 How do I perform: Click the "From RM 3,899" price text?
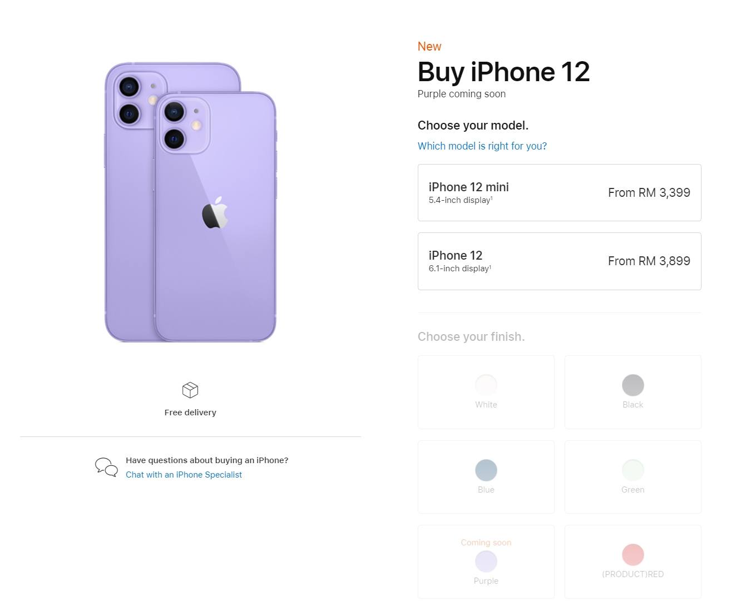coord(649,261)
